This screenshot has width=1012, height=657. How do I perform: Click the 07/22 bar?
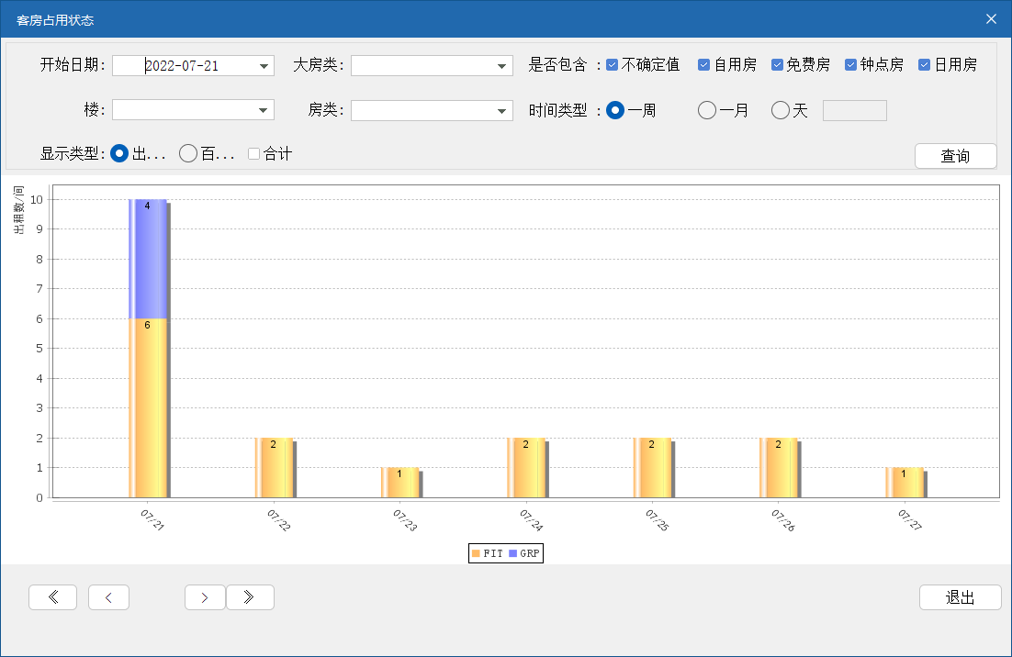[274, 467]
